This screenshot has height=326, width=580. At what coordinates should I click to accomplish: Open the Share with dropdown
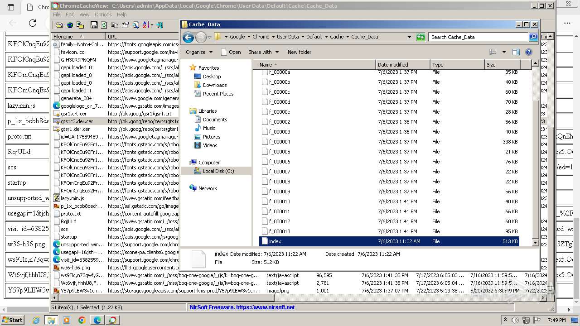tap(263, 52)
